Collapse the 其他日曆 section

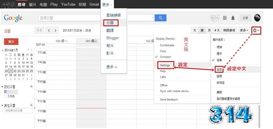click(2, 105)
